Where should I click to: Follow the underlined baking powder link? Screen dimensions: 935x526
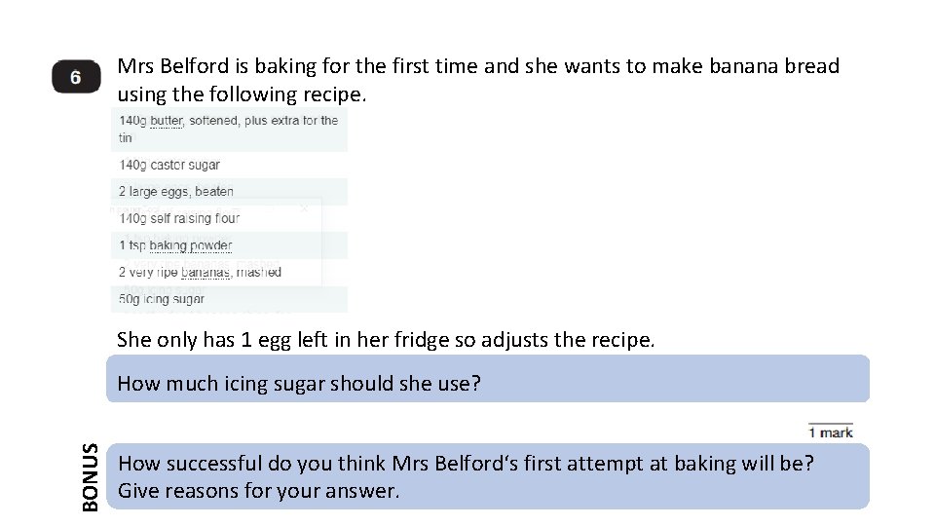click(x=191, y=245)
